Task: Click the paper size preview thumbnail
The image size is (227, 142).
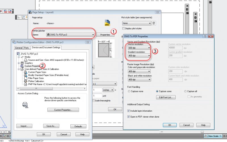Action: pyautogui.click(x=105, y=49)
